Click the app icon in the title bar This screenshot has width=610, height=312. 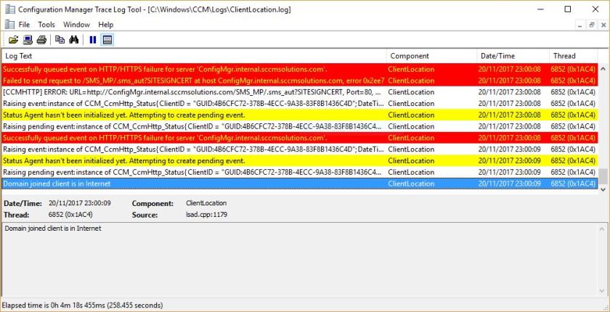click(x=9, y=10)
